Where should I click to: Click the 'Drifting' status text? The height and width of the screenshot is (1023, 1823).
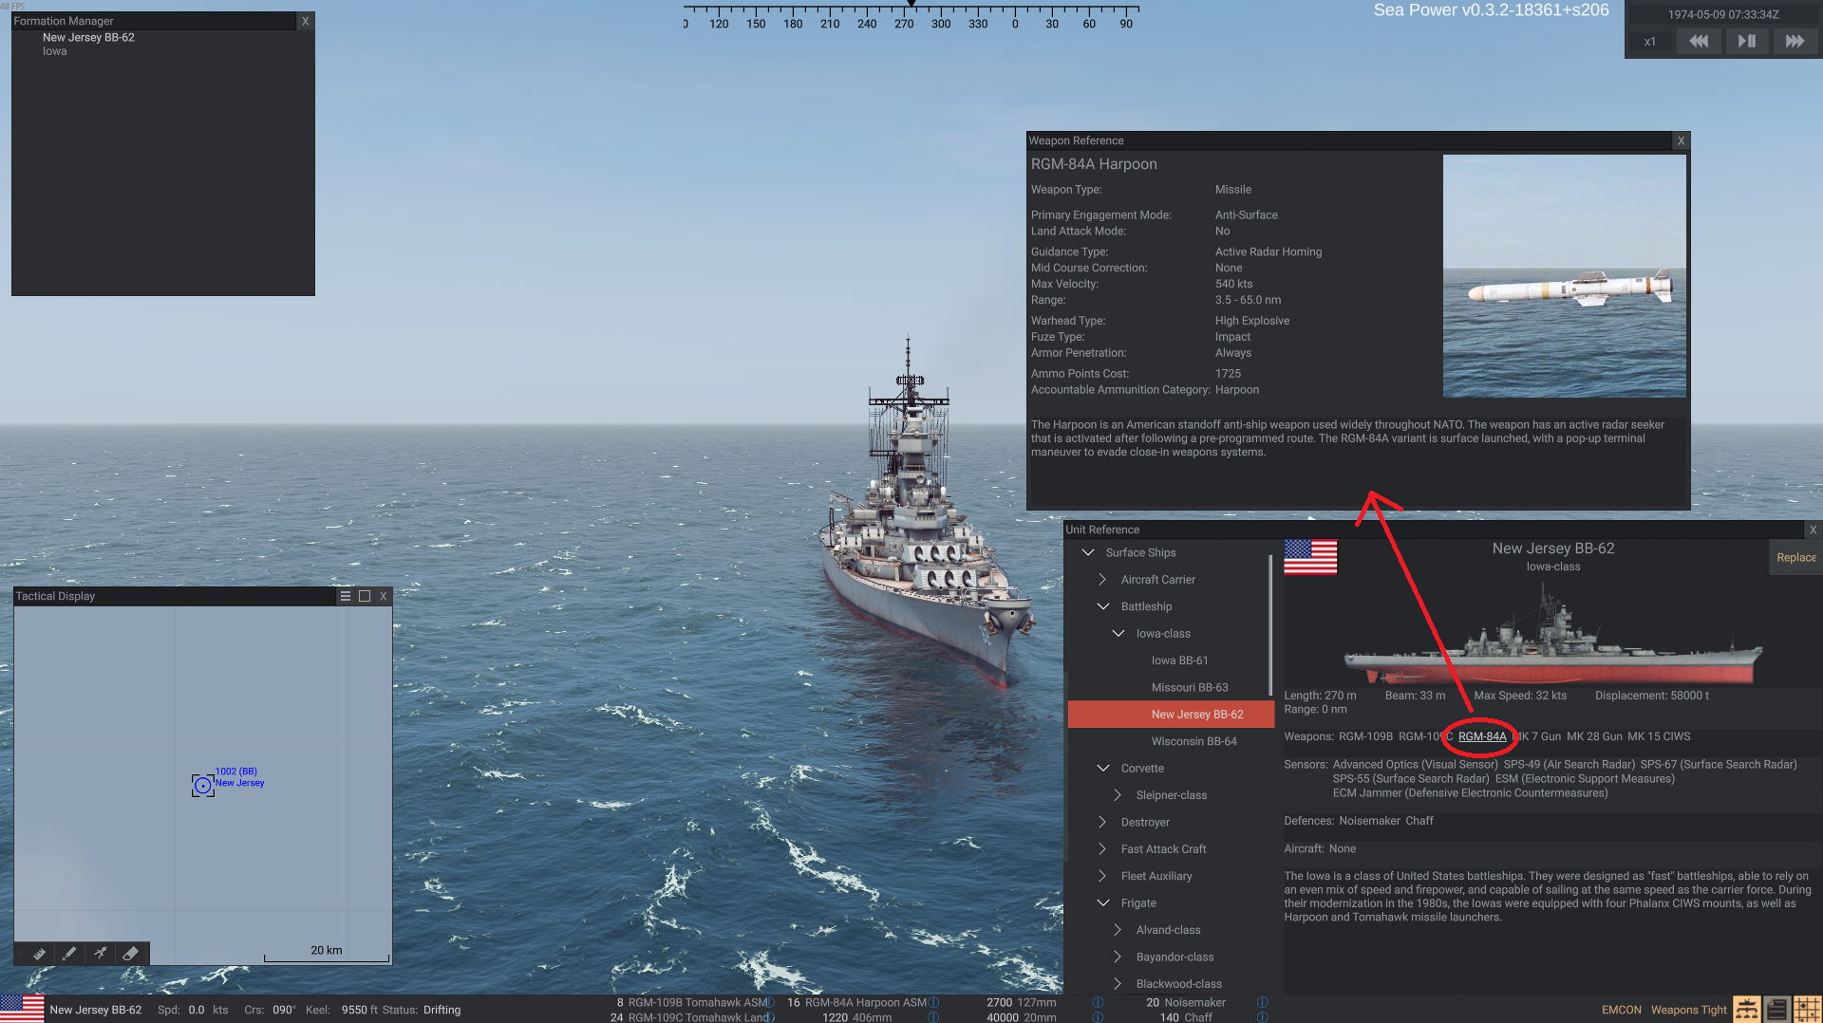click(442, 1010)
